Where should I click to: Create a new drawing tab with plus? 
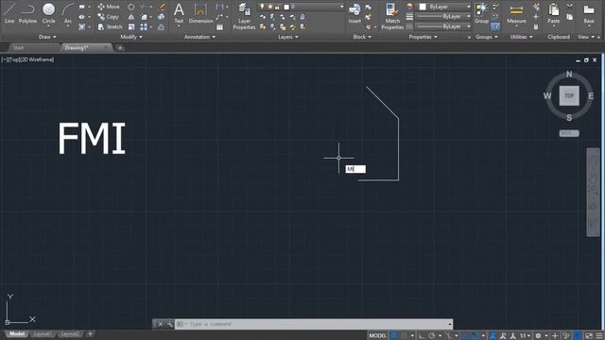tap(120, 48)
